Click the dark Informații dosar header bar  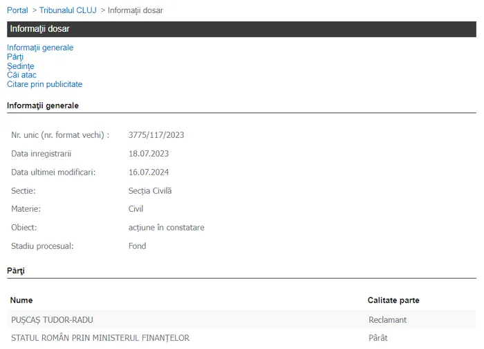coord(241,29)
